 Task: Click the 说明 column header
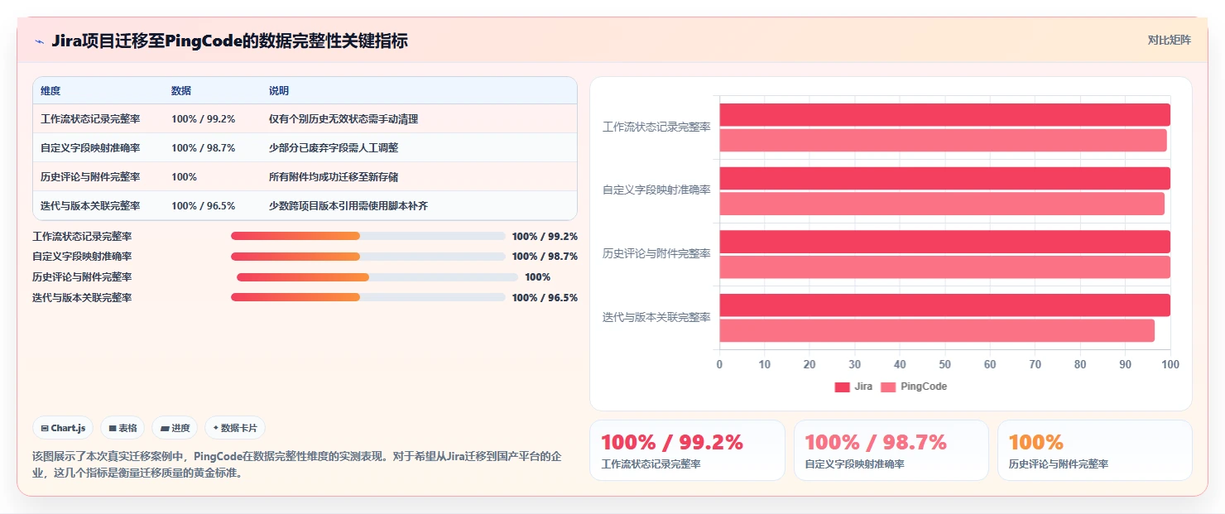pos(279,91)
